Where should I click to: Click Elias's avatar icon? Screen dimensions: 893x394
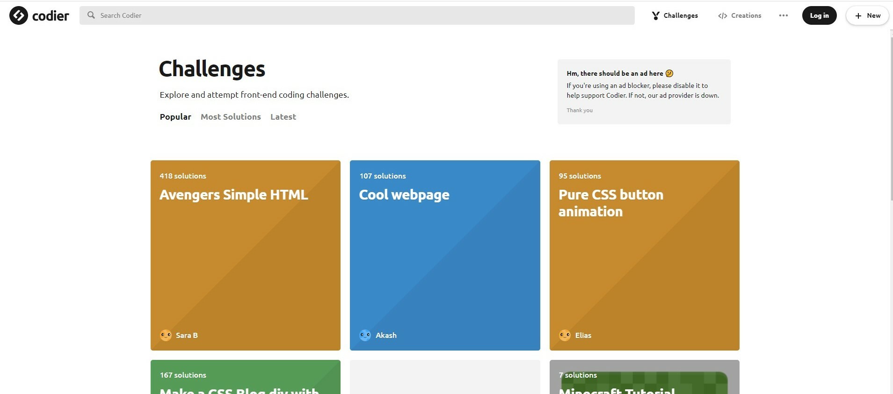coord(565,335)
